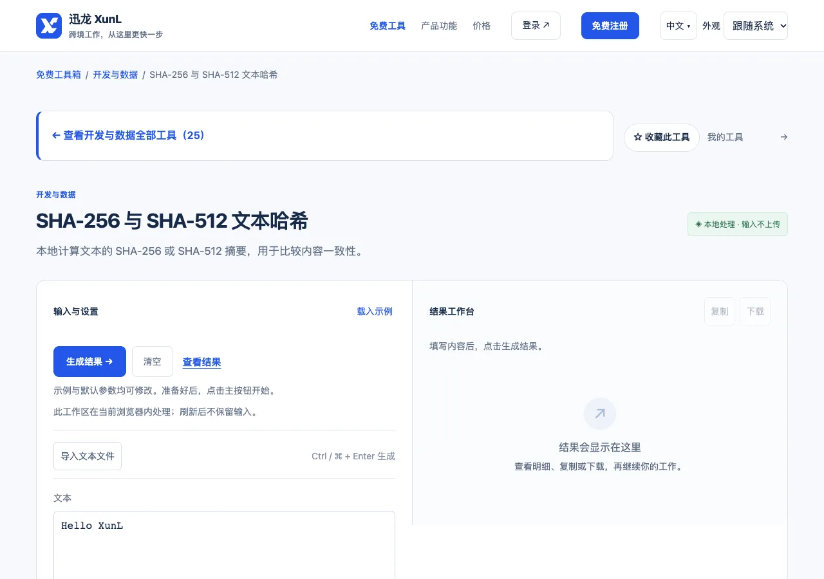Click the 跨境工作，从这里更快一步 tagline
Image resolution: width=824 pixels, height=579 pixels.
coord(116,35)
